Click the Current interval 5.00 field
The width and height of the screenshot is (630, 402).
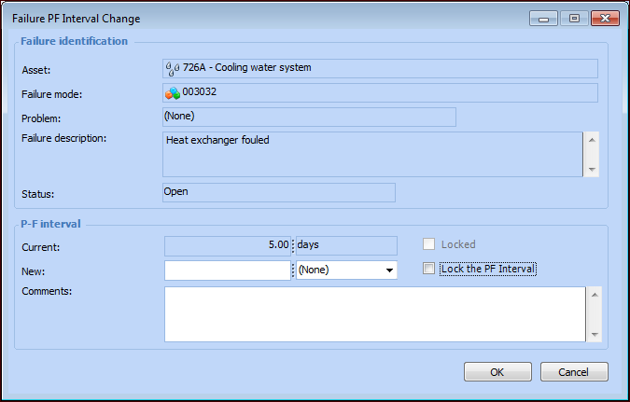[228, 245]
